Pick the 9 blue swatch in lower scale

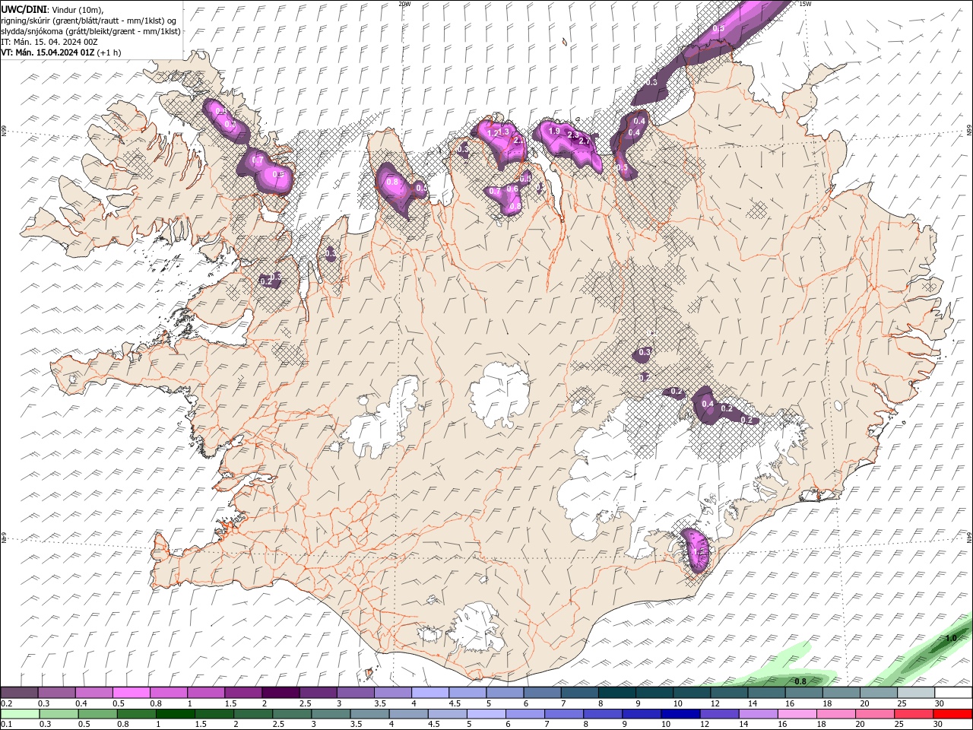[640, 714]
